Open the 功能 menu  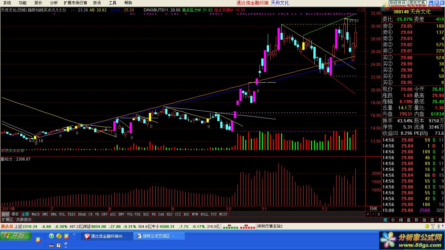(x=22, y=3)
